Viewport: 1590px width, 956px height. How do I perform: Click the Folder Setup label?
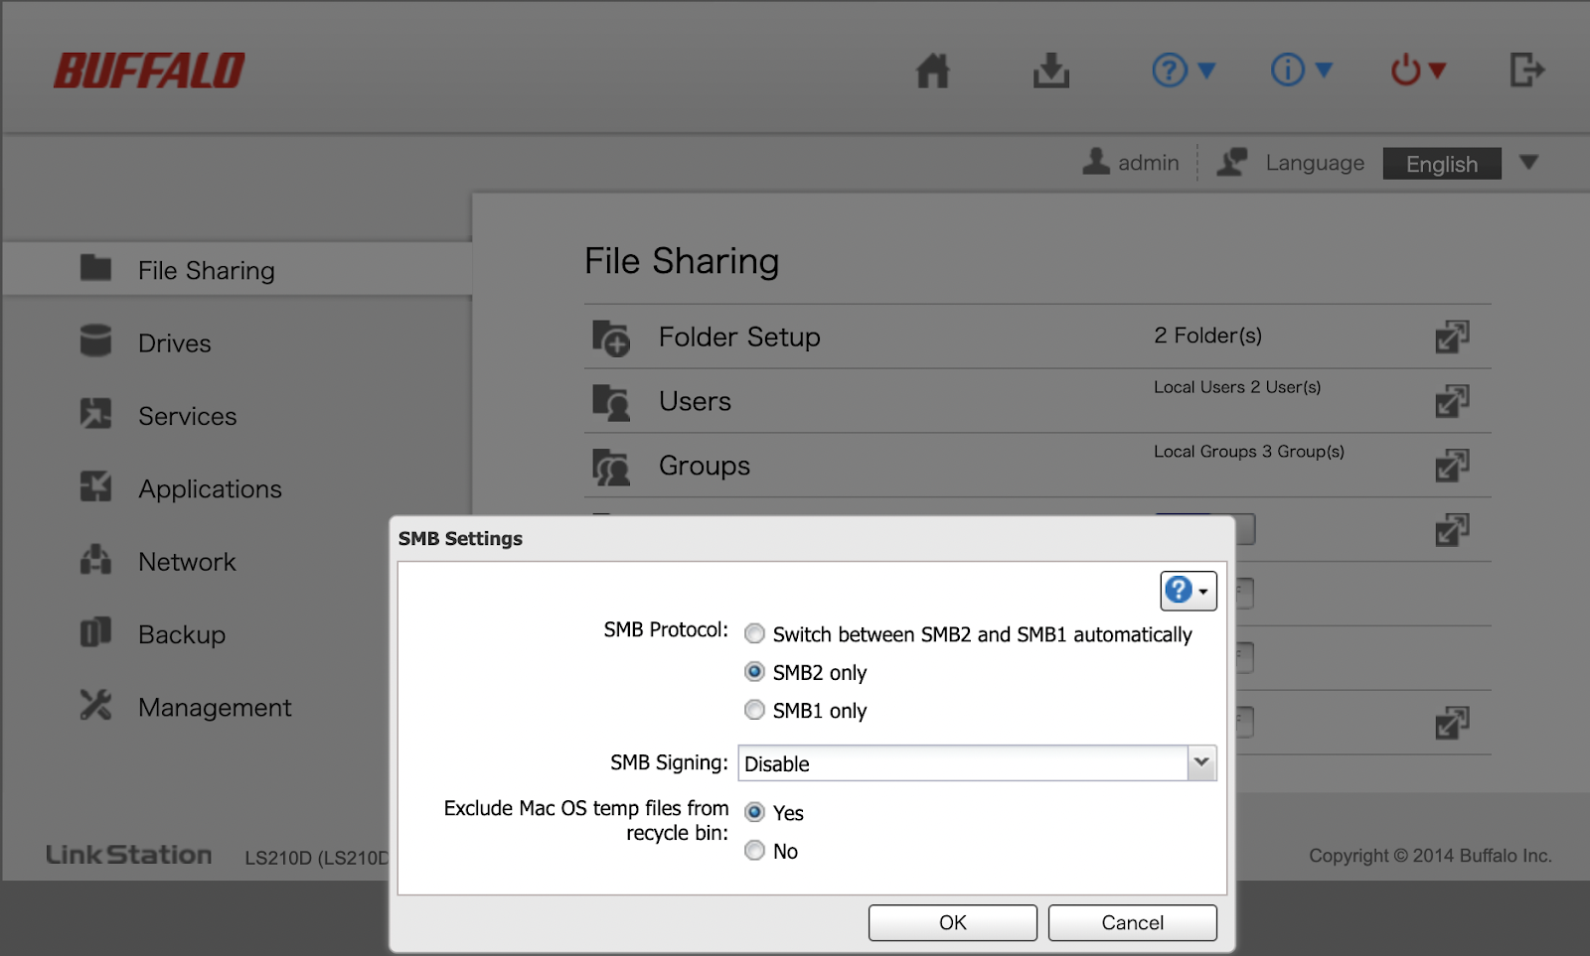(739, 338)
